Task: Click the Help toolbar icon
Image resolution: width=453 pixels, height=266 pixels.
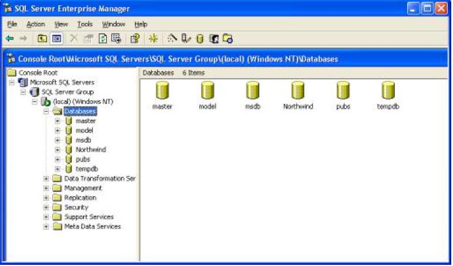Action: (x=134, y=39)
